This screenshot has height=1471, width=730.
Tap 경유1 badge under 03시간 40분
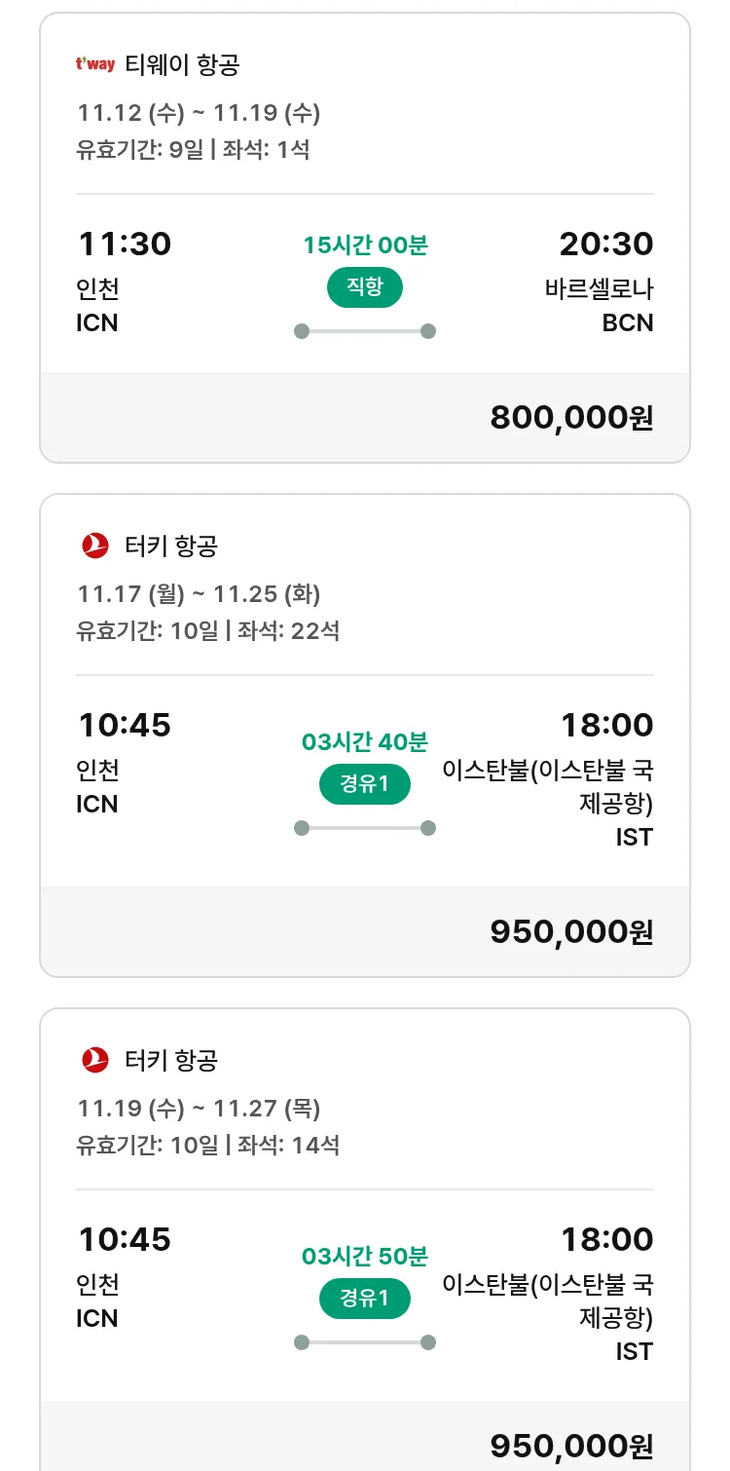pyautogui.click(x=365, y=784)
